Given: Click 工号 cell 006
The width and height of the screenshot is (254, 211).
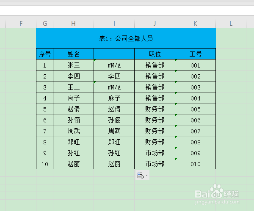Looking at the screenshot, I should pyautogui.click(x=195, y=120).
